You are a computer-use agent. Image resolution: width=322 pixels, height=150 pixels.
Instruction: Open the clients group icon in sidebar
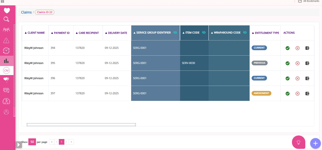coord(6,30)
